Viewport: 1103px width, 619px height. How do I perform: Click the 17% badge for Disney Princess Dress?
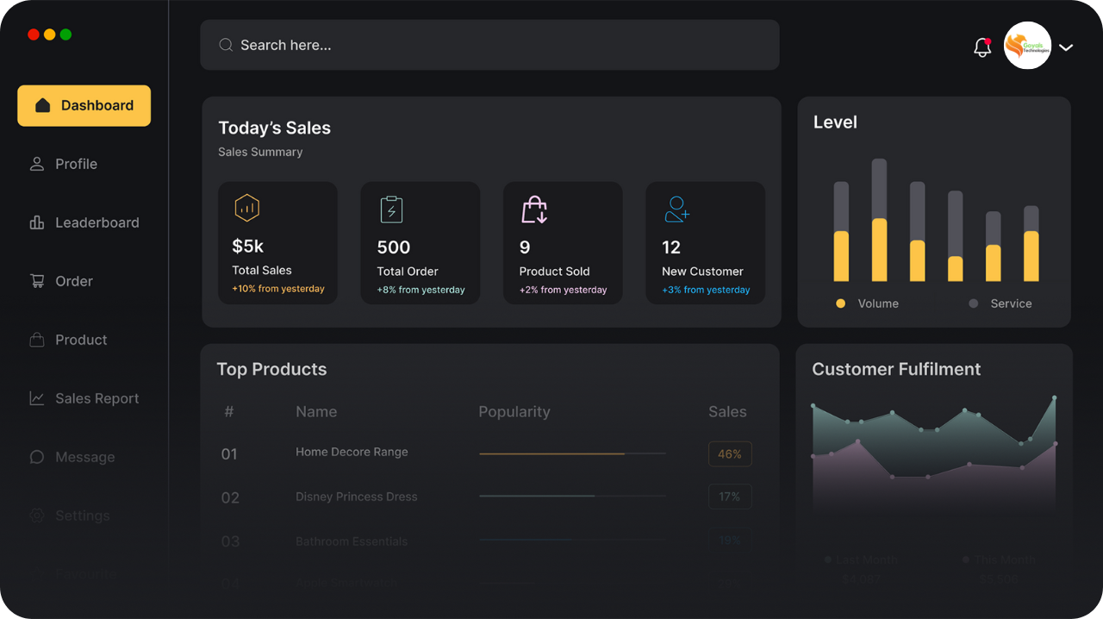coord(730,497)
